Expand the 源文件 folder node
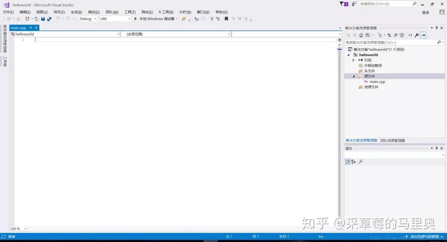The height and width of the screenshot is (242, 447). (353, 76)
